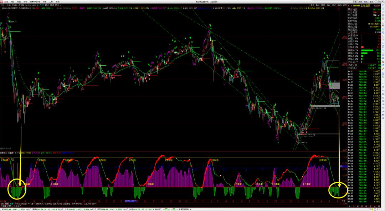Click the 另存为 tab below the chart
This screenshot has height=211, width=385.
[17, 204]
